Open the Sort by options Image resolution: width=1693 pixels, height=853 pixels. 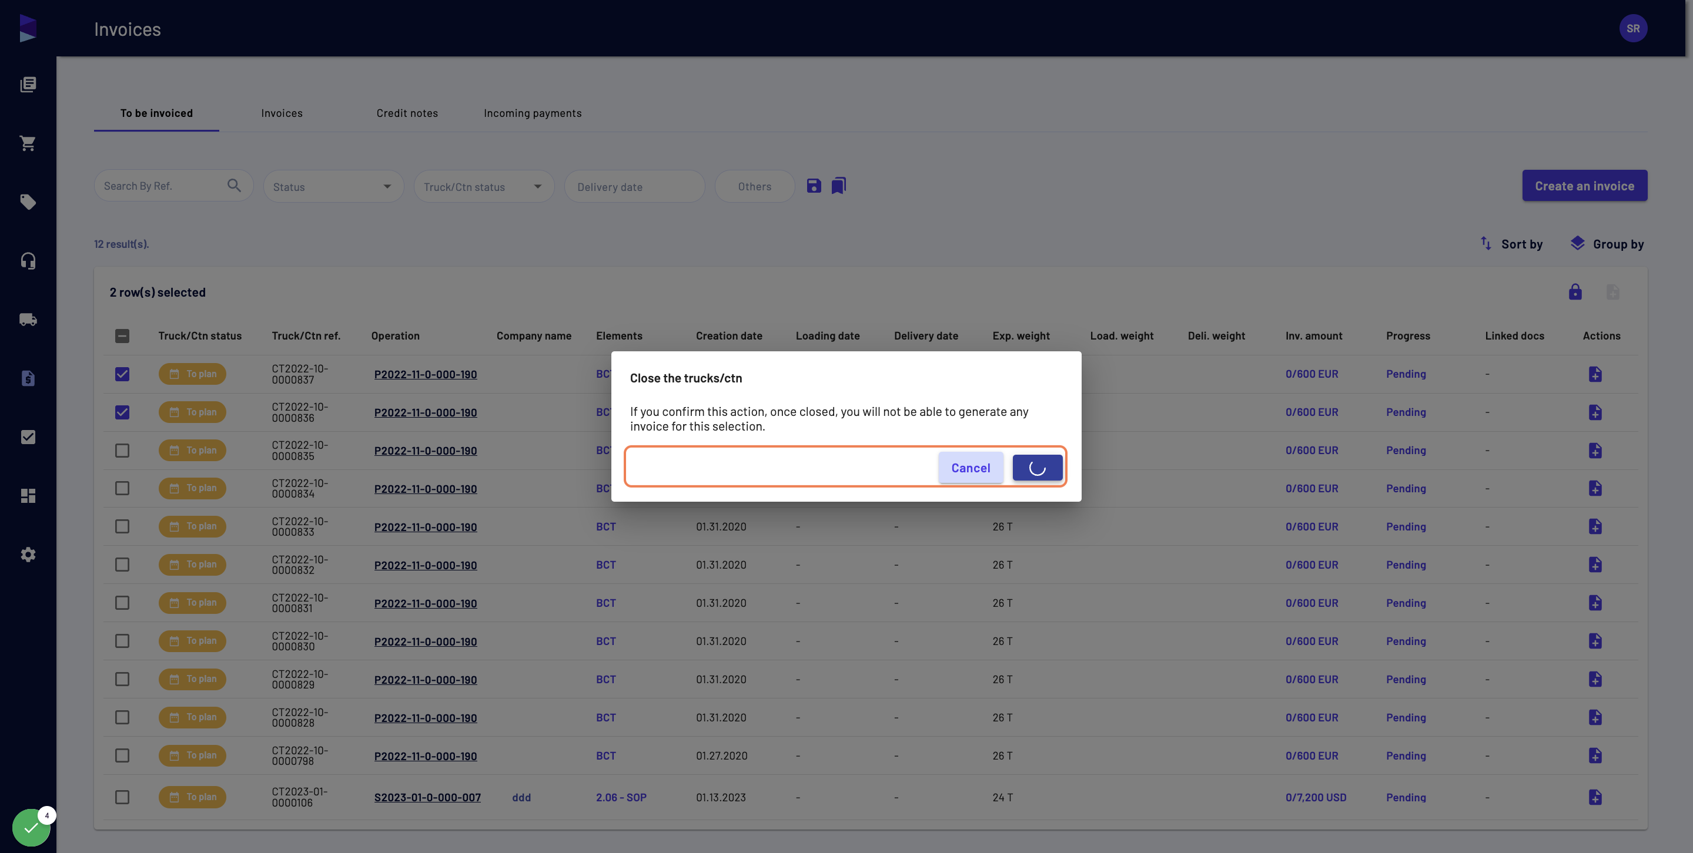[x=1511, y=244]
